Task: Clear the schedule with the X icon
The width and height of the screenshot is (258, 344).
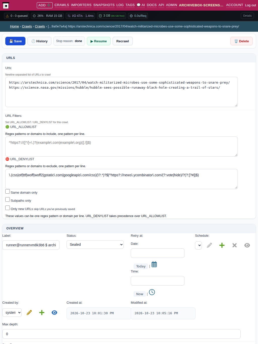Action: 235,245
